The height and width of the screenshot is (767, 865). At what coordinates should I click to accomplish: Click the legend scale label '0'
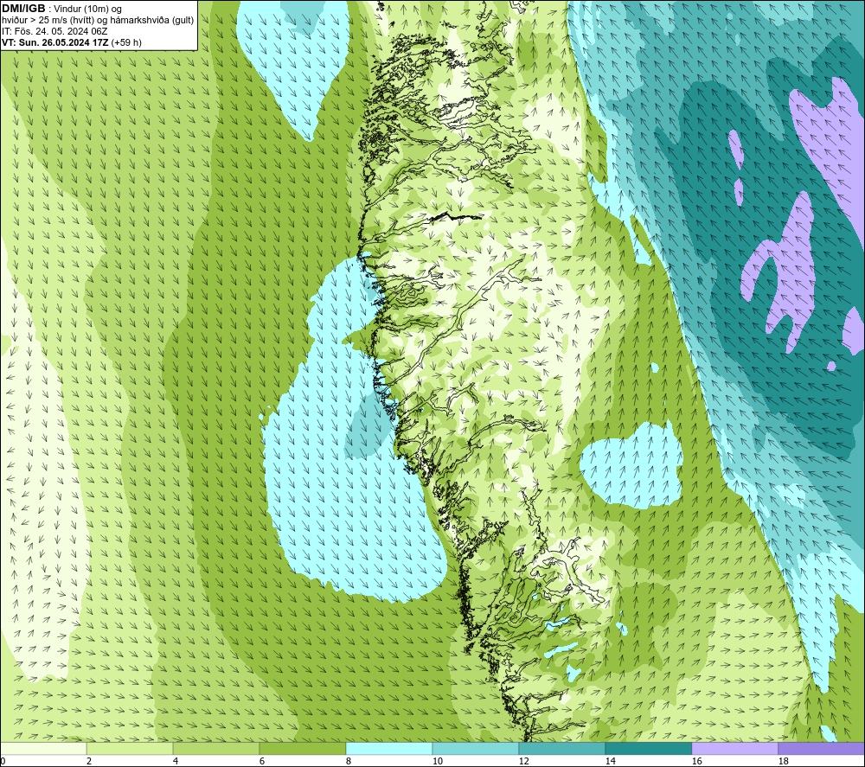coord(3,761)
